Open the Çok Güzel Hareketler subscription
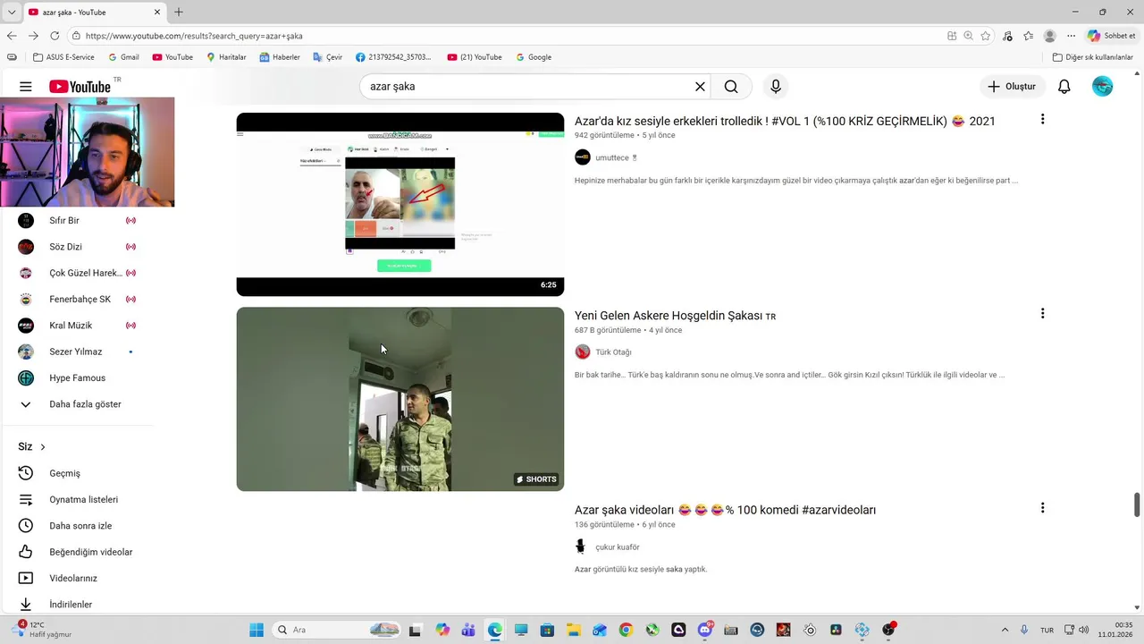 coord(77,273)
